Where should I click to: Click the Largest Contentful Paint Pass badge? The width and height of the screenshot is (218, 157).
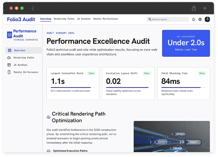[x=91, y=73]
